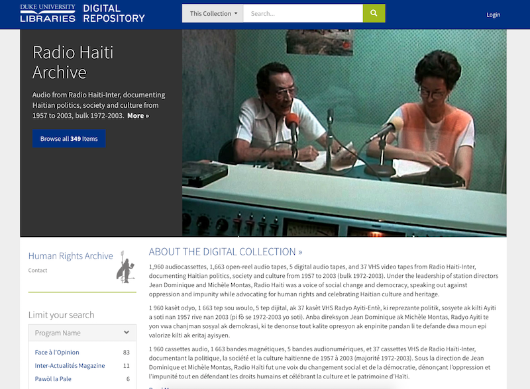Go to Duke University Libraries logo
This screenshot has height=389, width=530.
click(48, 13)
